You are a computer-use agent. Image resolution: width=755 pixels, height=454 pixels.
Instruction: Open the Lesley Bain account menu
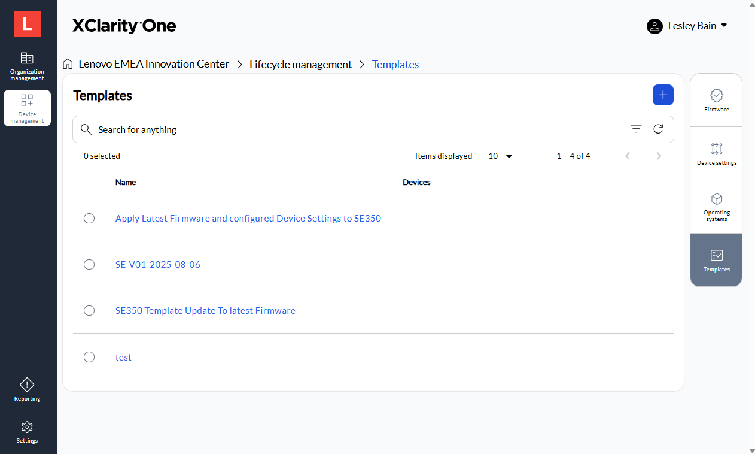[x=687, y=26]
